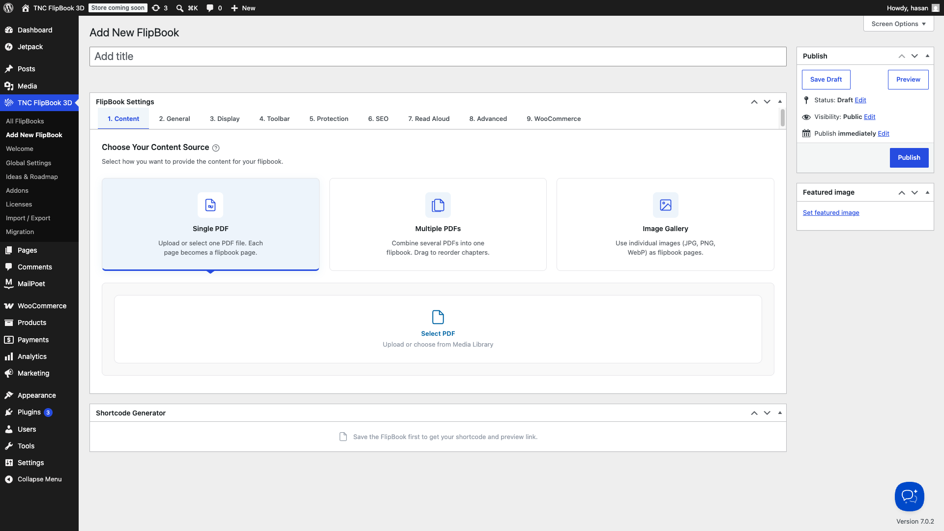The image size is (944, 531).
Task: Click the FlipBook Settings tabs scrollbar
Action: pyautogui.click(x=782, y=118)
